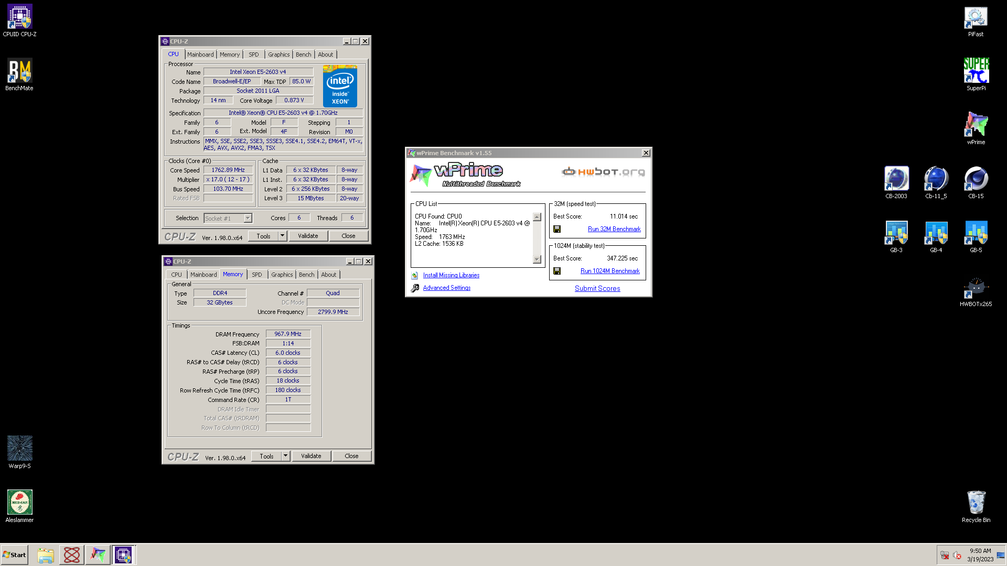This screenshot has width=1007, height=566.
Task: Click the save icon beside 32M Best Score
Action: [x=557, y=229]
